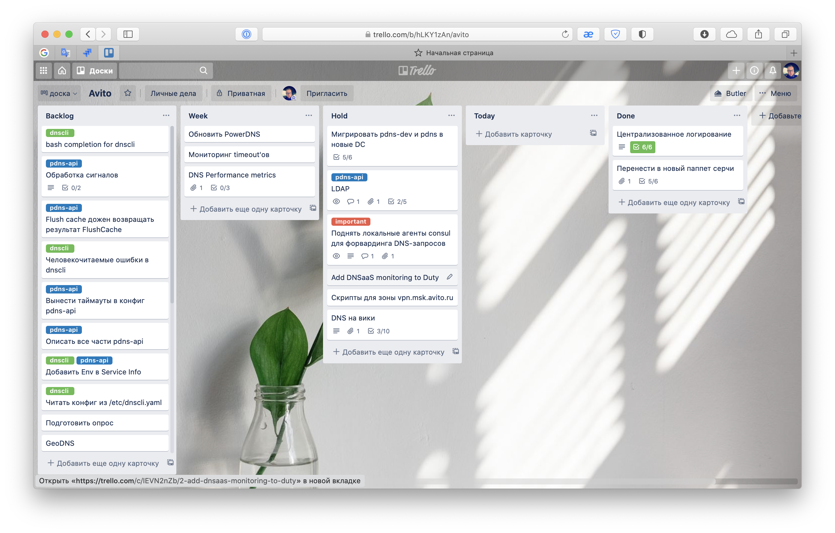Star the Avito board
Image resolution: width=835 pixels, height=533 pixels.
[127, 93]
